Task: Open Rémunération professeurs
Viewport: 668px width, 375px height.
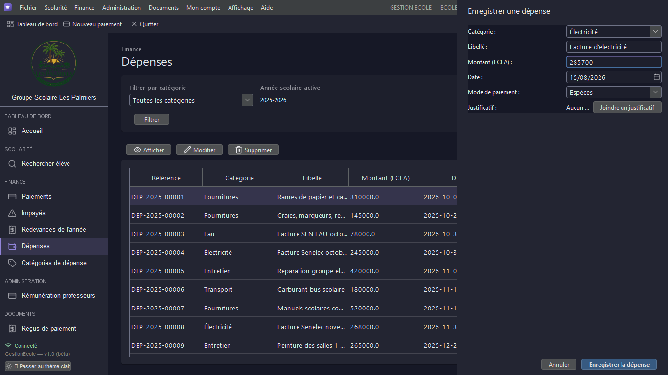Action: 54,295
